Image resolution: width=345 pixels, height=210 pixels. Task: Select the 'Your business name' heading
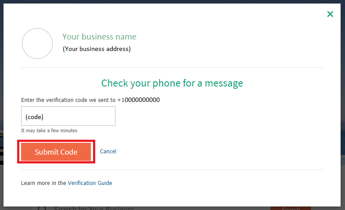(x=99, y=37)
